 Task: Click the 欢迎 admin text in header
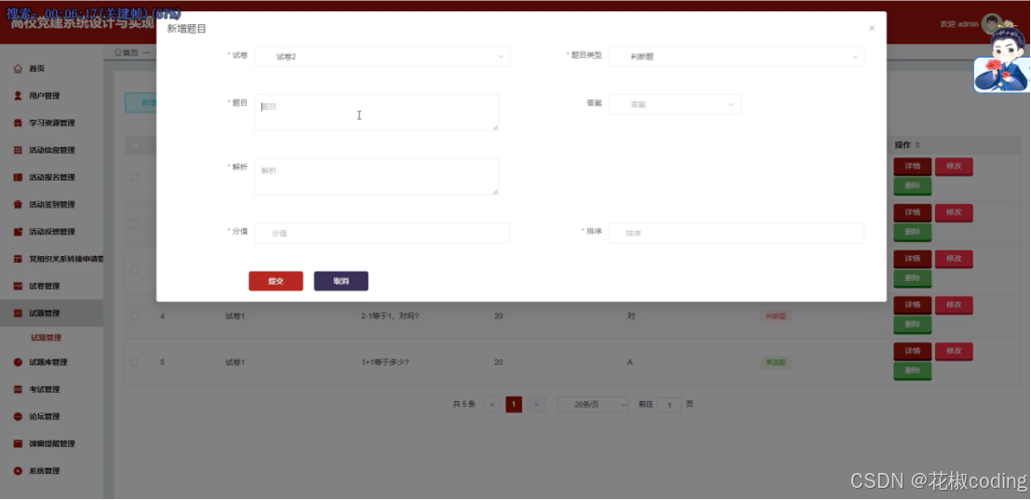click(x=958, y=24)
